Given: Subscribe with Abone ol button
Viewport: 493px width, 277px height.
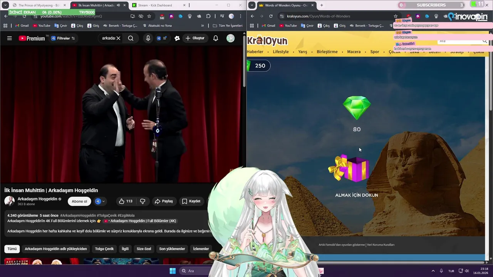Looking at the screenshot, I should pyautogui.click(x=79, y=201).
